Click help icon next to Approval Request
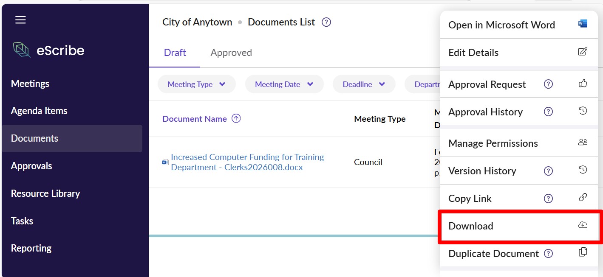Image resolution: width=603 pixels, height=277 pixels. point(548,84)
